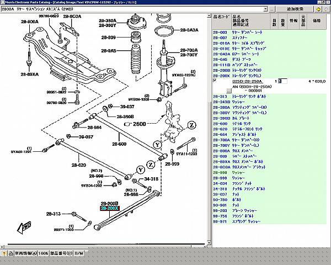Viewport: 331px width, 265px height.
Task: Click 28-390B cam plate label in diagram
Action: (x=125, y=116)
